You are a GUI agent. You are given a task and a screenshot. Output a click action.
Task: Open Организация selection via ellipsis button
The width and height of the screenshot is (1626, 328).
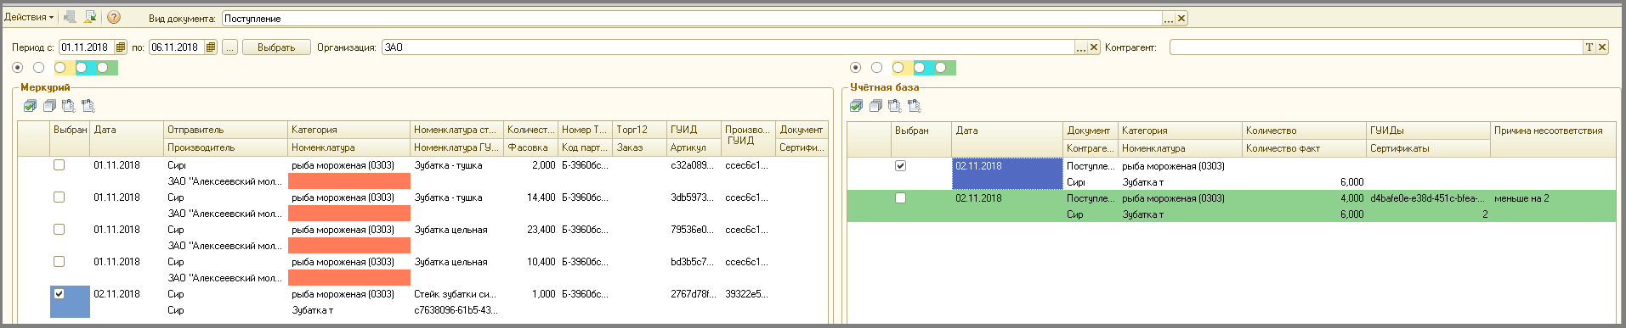click(1081, 47)
